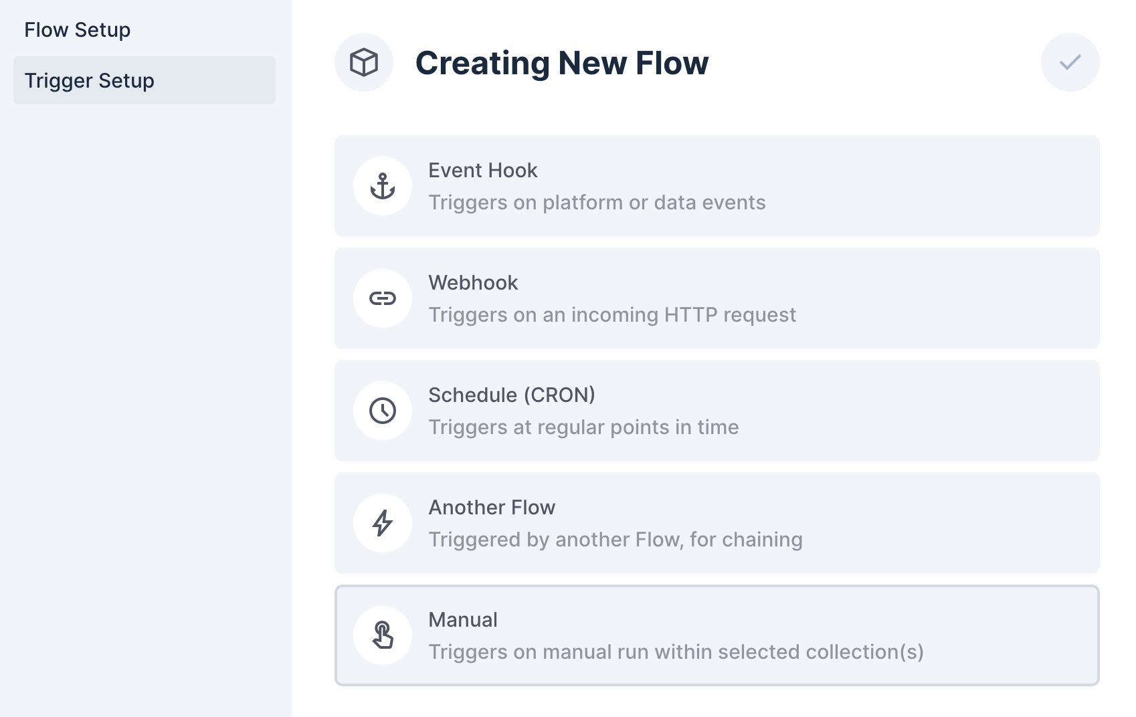Select the Another Flow trigger title
The width and height of the screenshot is (1136, 717).
(492, 507)
